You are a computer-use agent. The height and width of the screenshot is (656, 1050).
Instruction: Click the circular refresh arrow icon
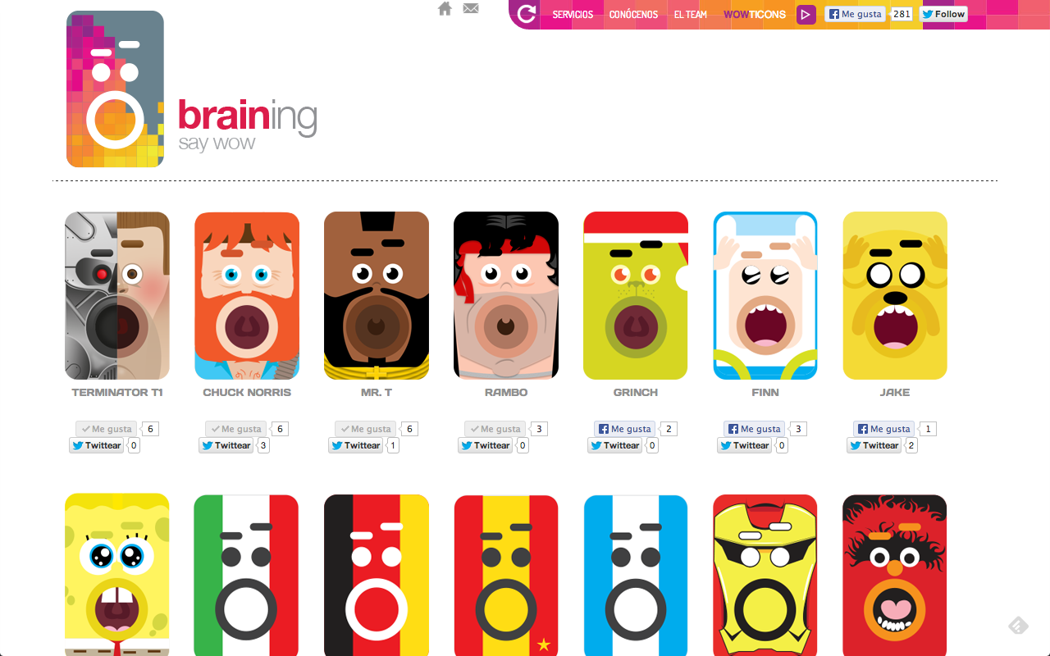click(x=527, y=13)
